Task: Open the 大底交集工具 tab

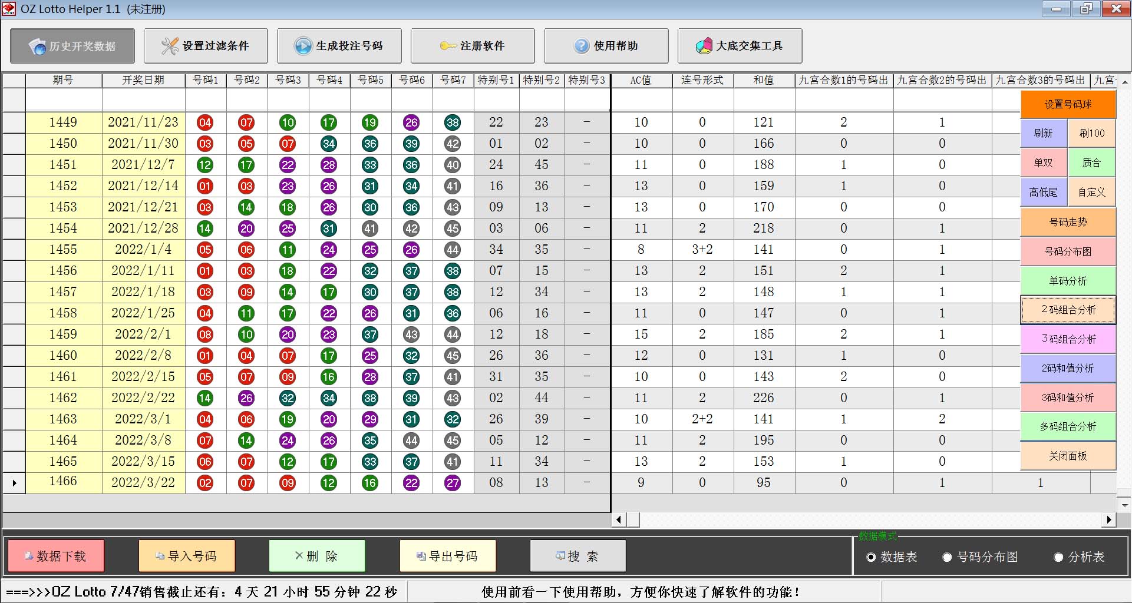Action: 740,46
